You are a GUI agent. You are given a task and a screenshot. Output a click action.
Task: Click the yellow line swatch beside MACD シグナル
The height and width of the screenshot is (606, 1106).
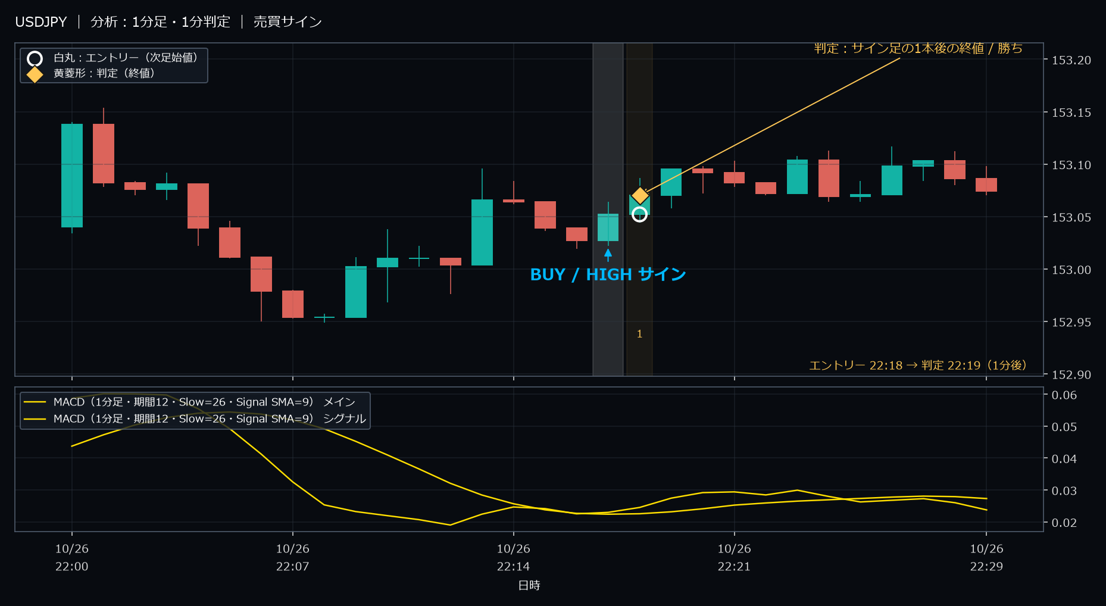35,419
